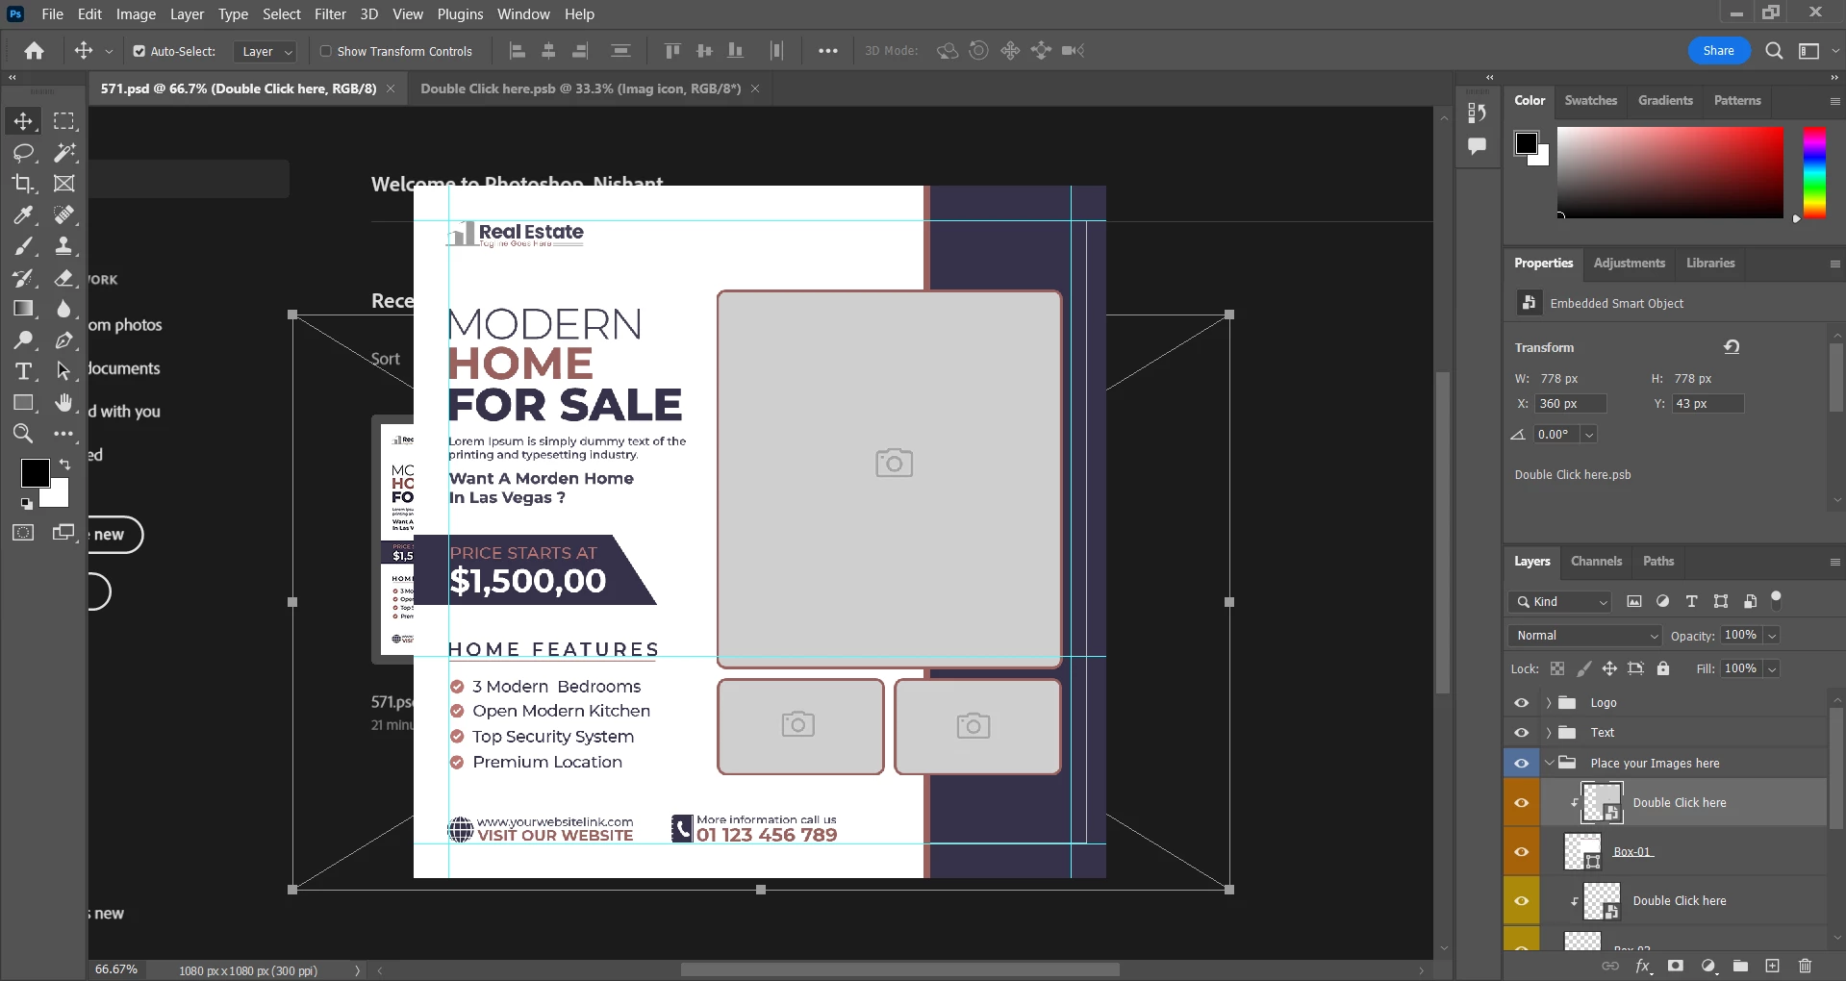Open the three-dots more align options

pyautogui.click(x=827, y=51)
